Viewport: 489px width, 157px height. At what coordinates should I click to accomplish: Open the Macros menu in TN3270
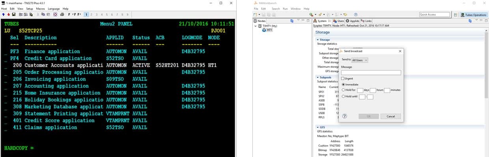point(40,9)
